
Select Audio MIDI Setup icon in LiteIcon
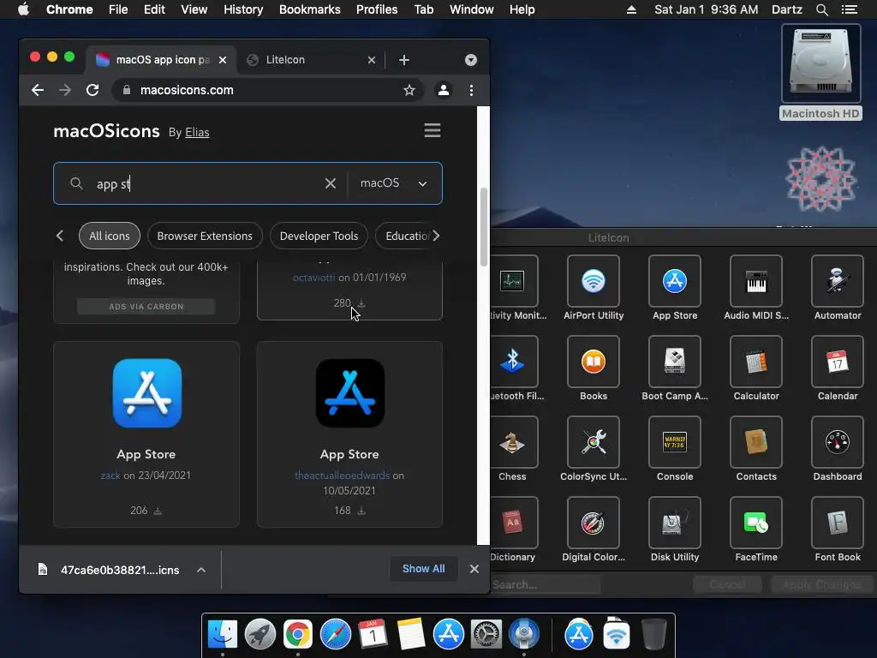point(755,281)
